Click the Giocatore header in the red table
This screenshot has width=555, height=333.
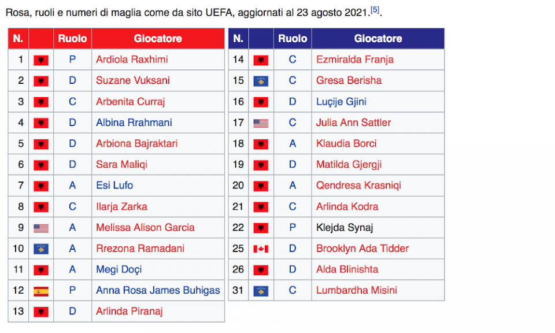[158, 38]
